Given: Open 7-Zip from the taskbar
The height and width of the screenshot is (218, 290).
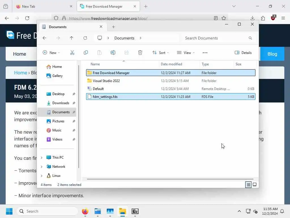Looking at the screenshot, I should tap(135, 211).
